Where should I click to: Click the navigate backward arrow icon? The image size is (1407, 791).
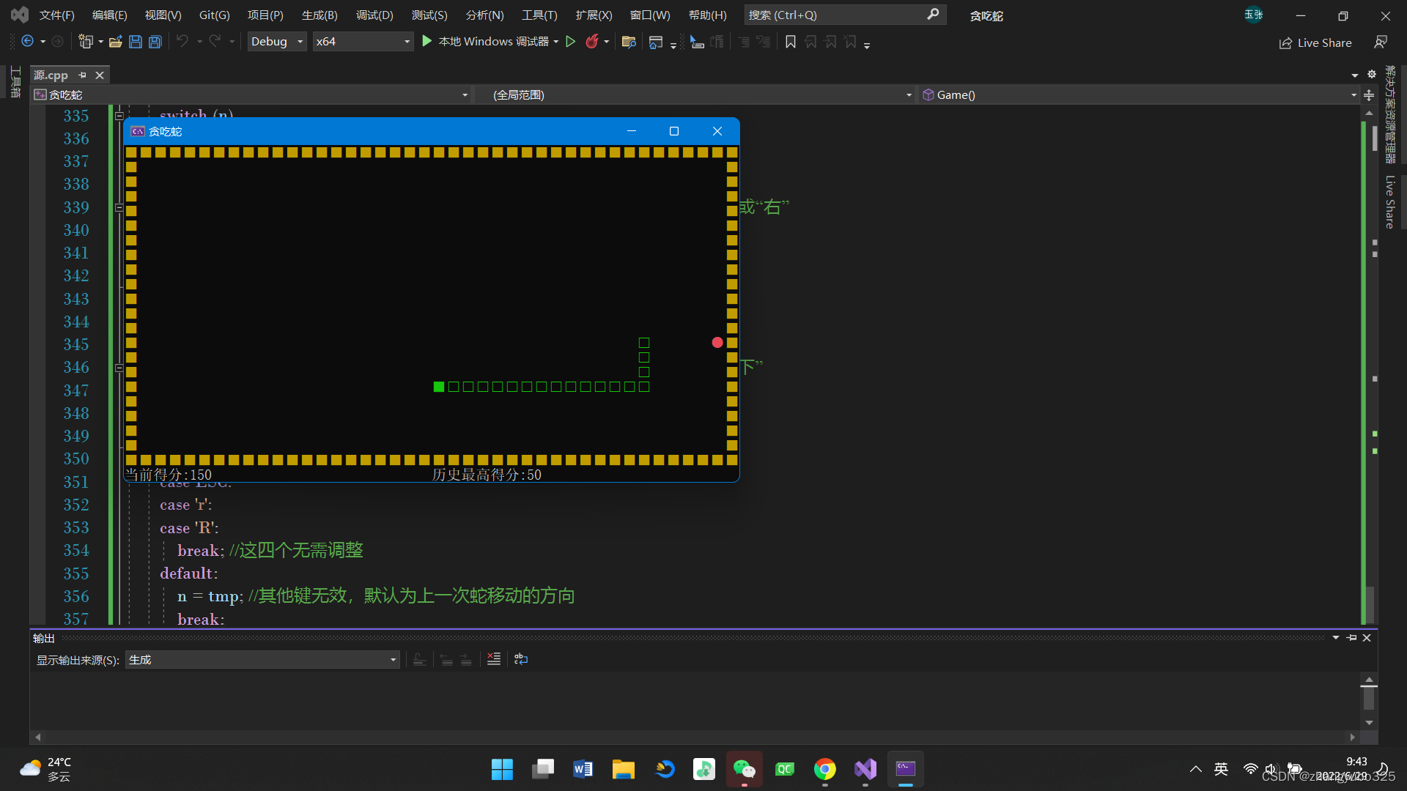28,42
